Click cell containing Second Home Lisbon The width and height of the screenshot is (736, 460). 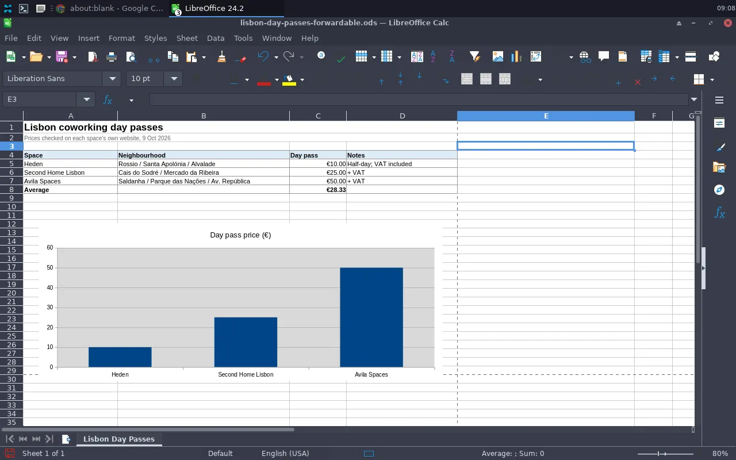(x=70, y=172)
